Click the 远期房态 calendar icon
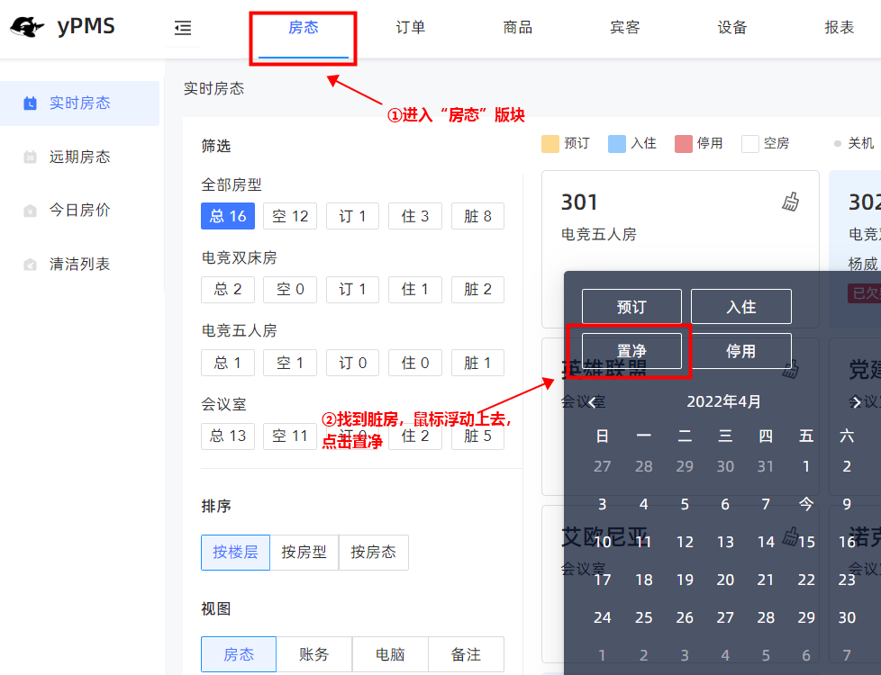Image resolution: width=881 pixels, height=675 pixels. [30, 157]
